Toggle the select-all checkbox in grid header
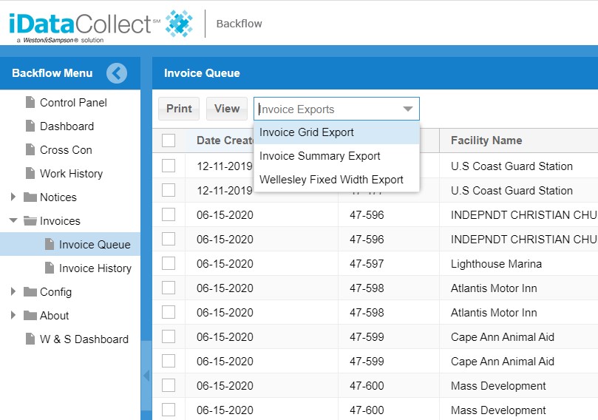The width and height of the screenshot is (598, 420). coord(169,140)
